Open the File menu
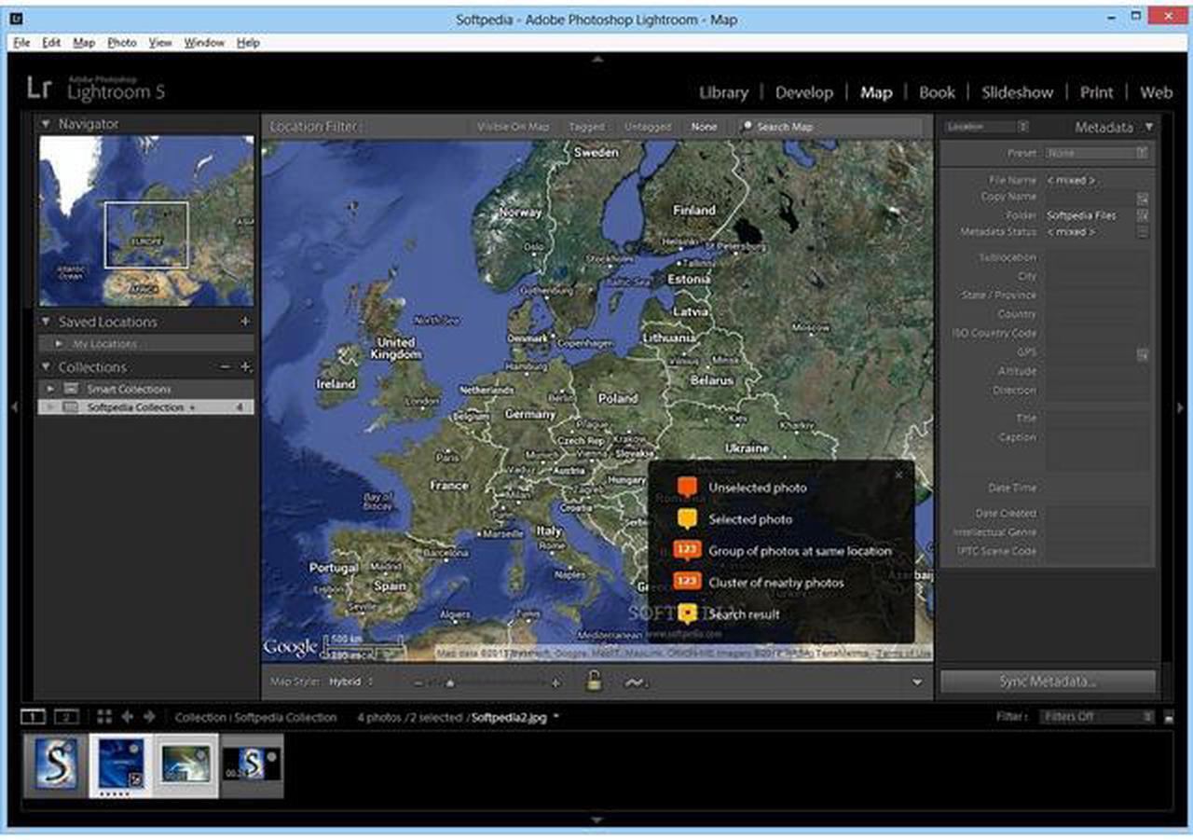 [x=21, y=43]
